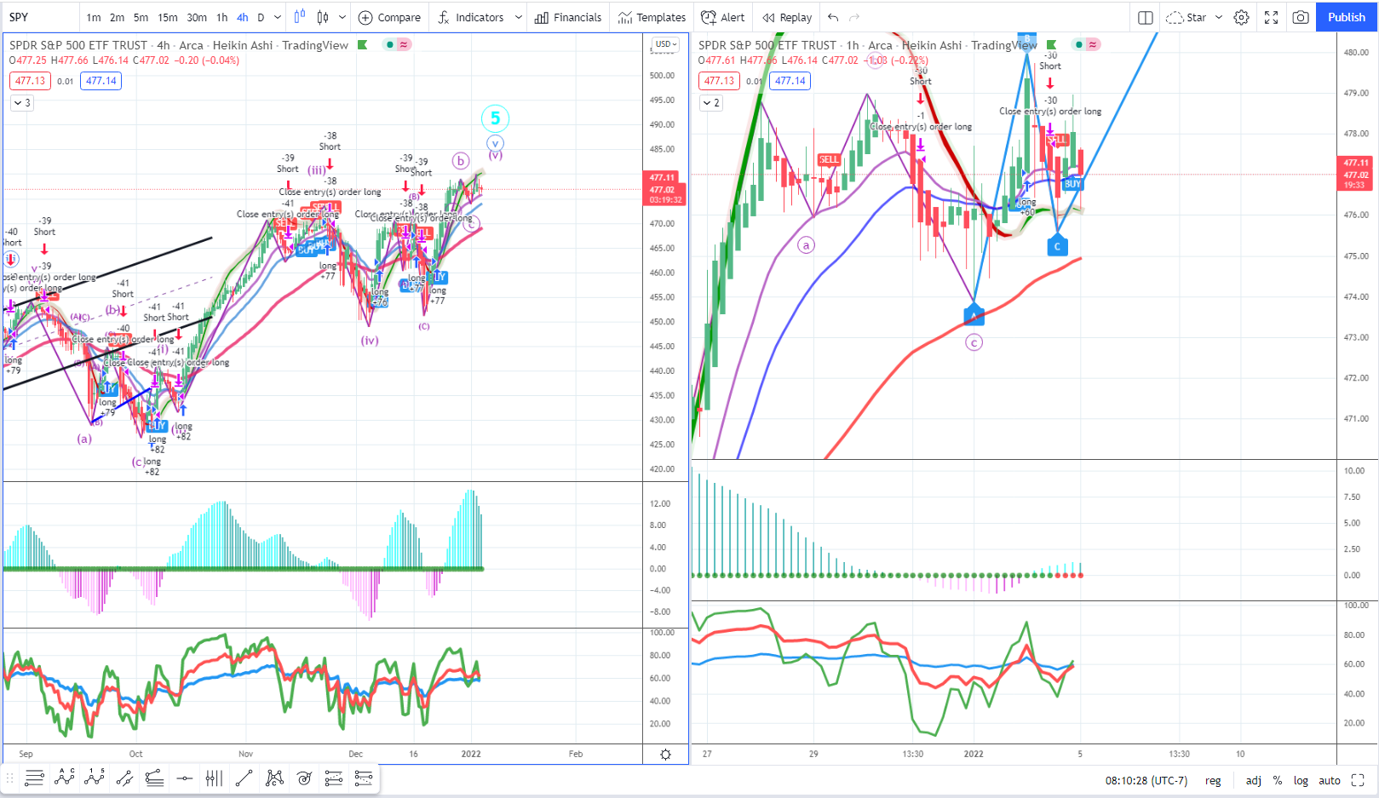1379x798 pixels.
Task: Toggle market status pill on 1h chart
Action: tap(1085, 45)
